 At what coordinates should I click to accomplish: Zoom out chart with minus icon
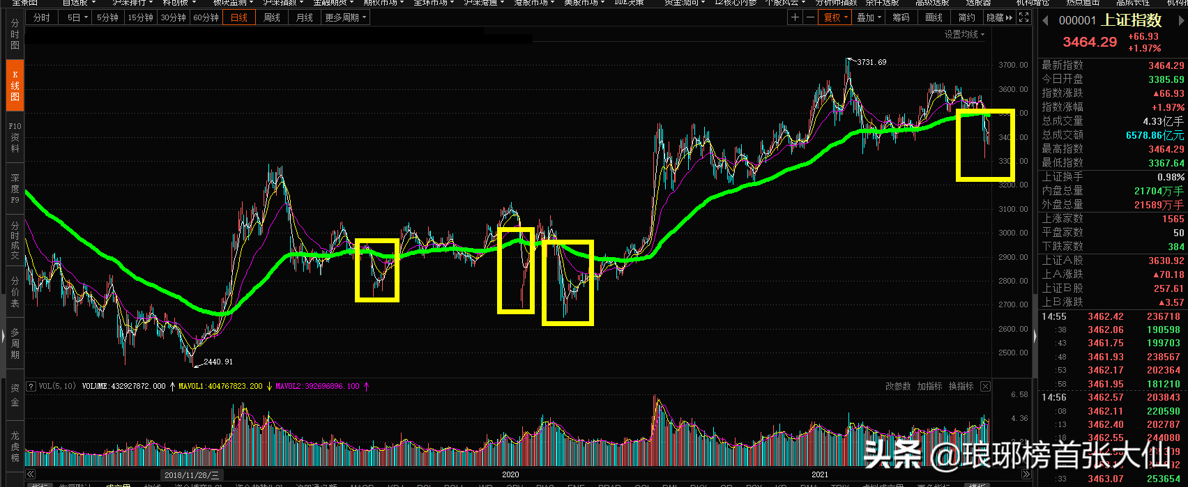tap(810, 17)
